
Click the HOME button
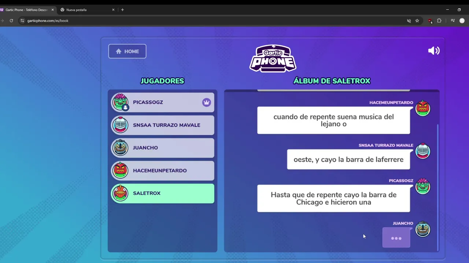click(x=127, y=51)
